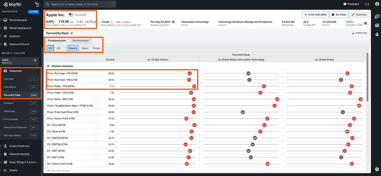
Task: Collapse the Valuation Multiples section
Action: pos(49,66)
